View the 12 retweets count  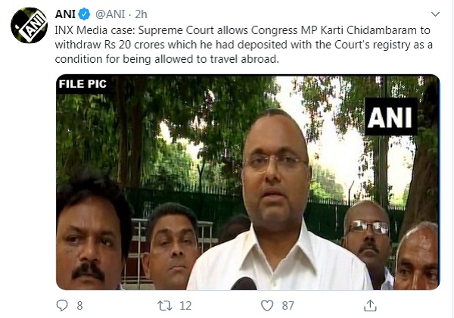(x=185, y=306)
